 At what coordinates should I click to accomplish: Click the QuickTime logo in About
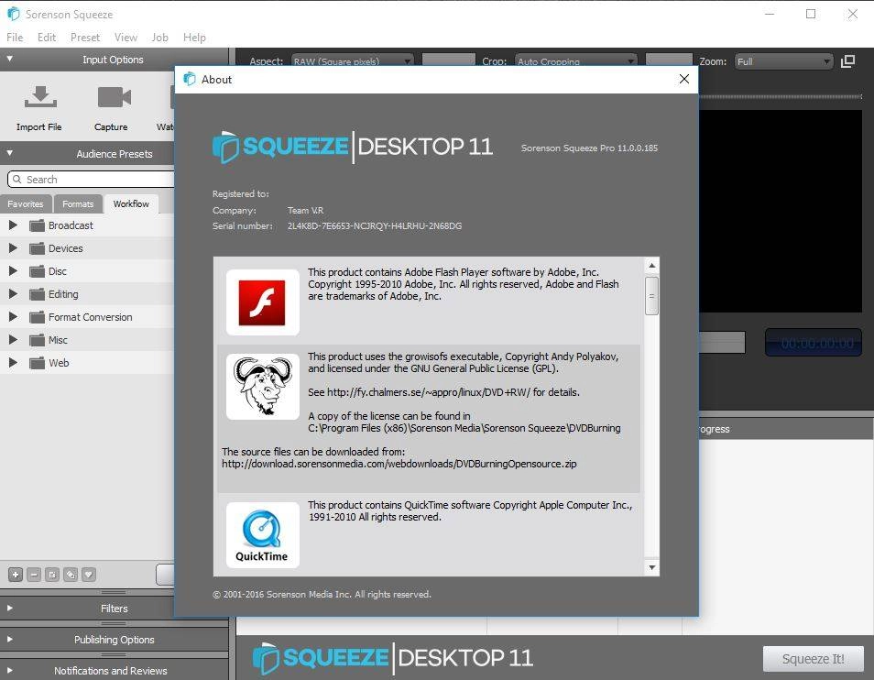click(263, 534)
